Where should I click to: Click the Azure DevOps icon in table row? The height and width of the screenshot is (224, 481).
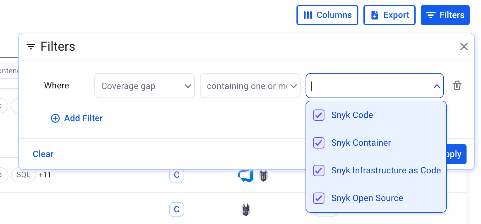pos(246,176)
